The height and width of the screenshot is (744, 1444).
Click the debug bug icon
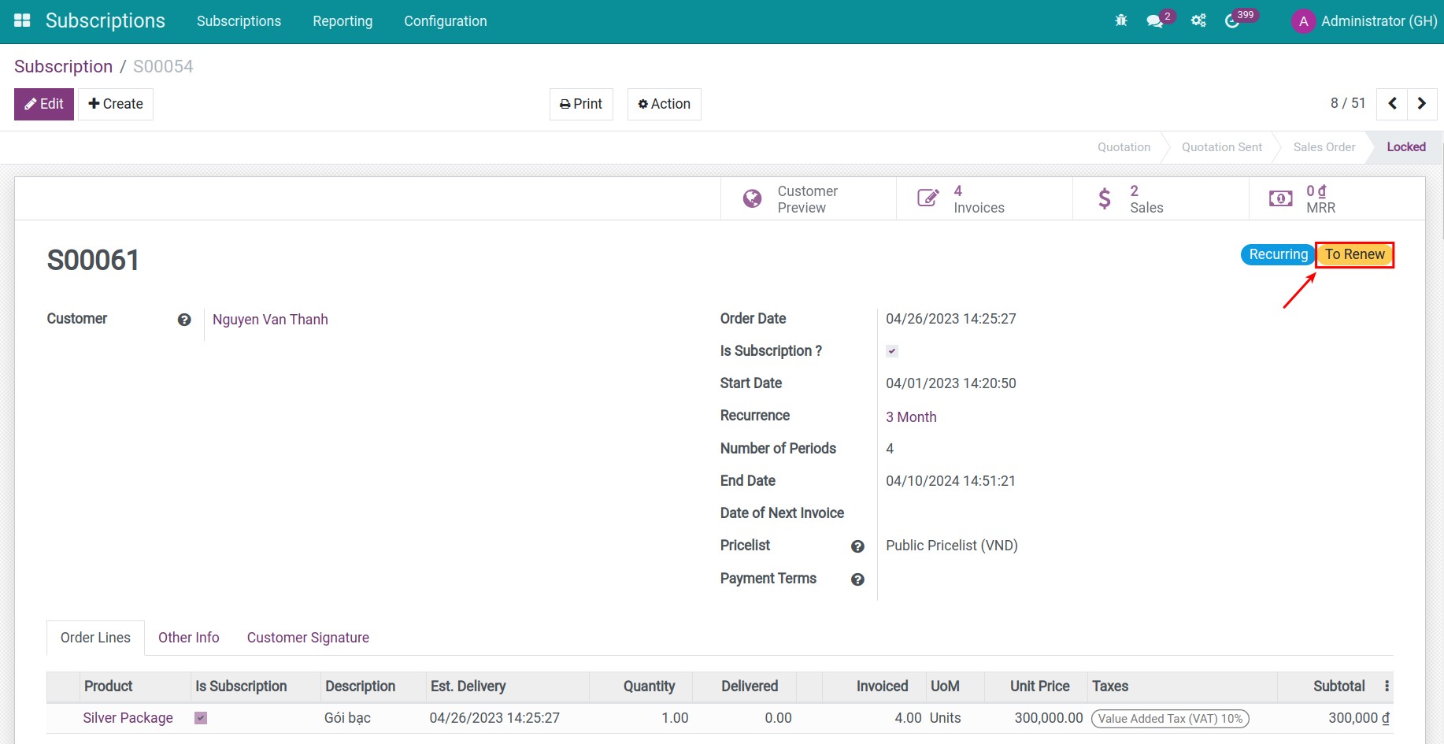click(1121, 21)
